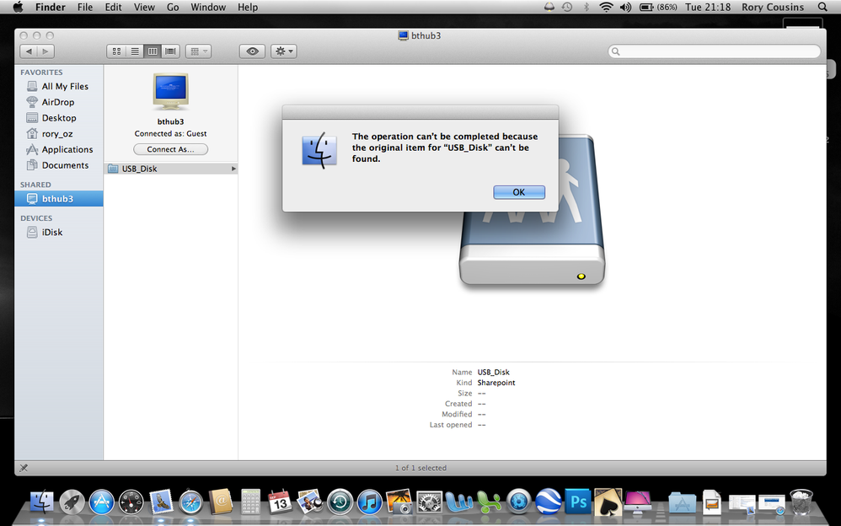Click the Finder search field

coord(715,51)
